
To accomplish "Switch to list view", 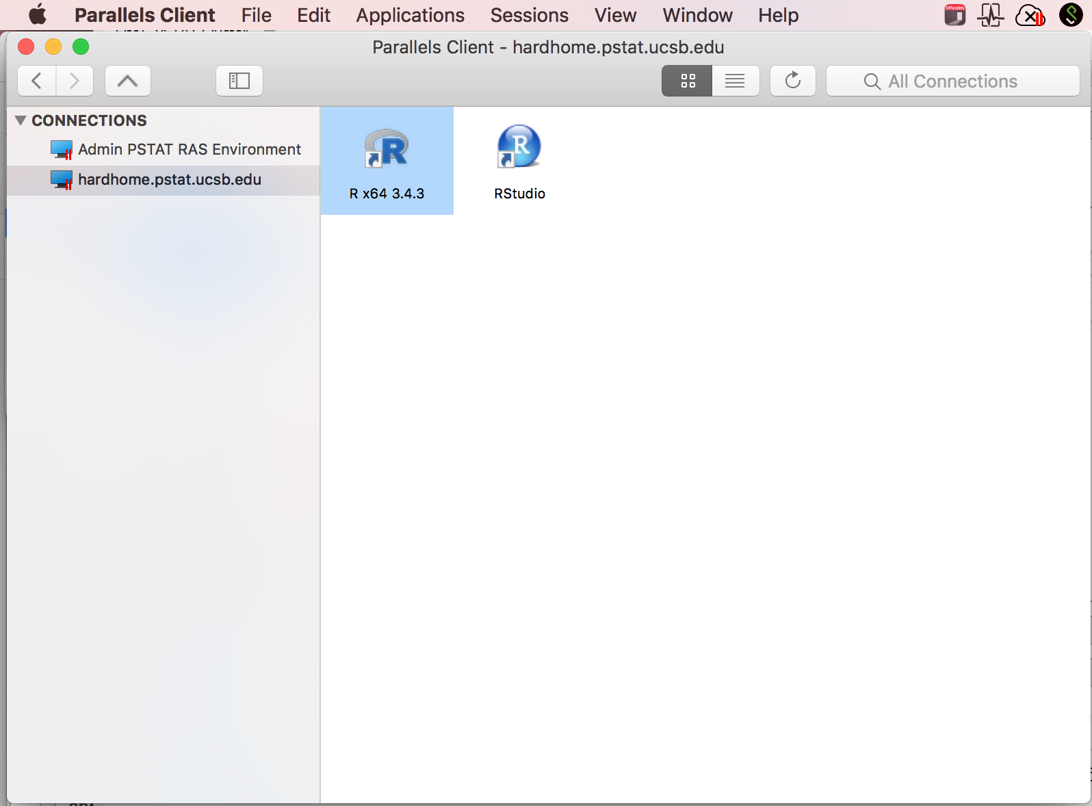I will click(x=736, y=81).
